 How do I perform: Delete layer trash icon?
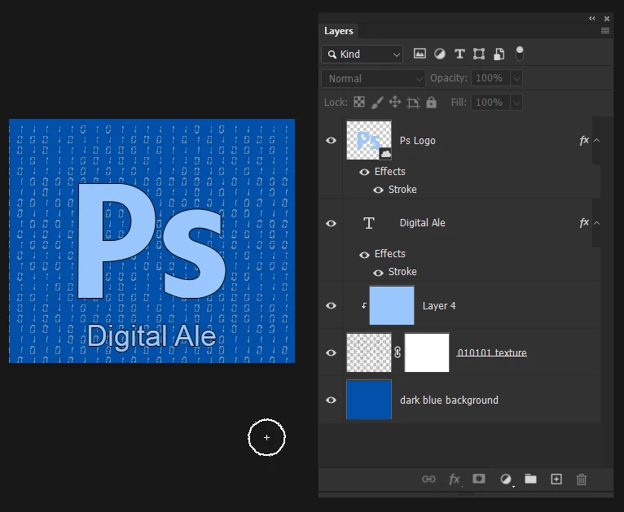pyautogui.click(x=582, y=479)
